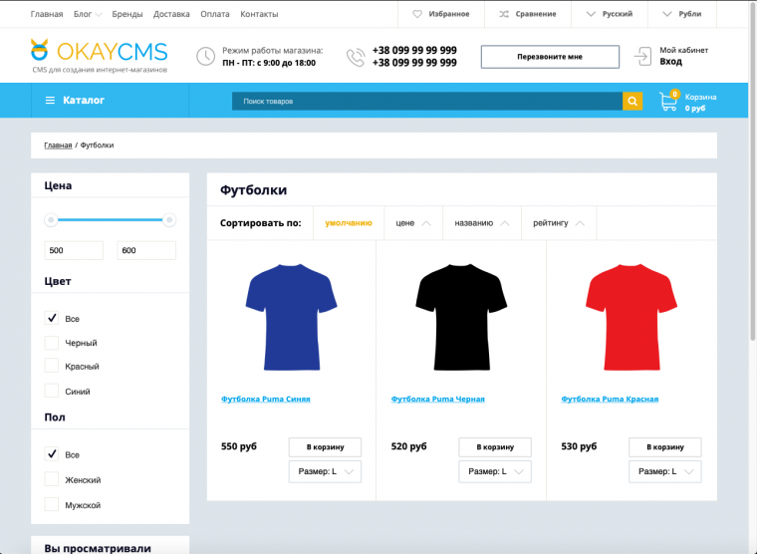Tick the Красный color checkbox

[52, 366]
